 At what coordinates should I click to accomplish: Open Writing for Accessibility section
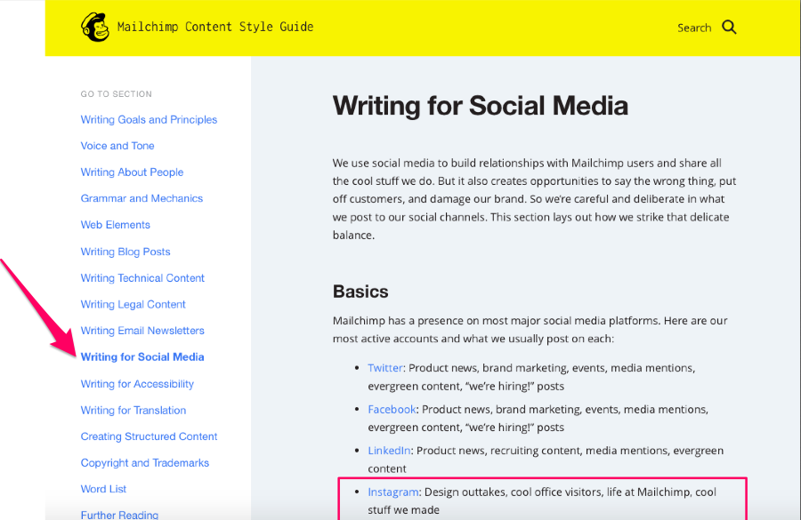click(137, 384)
